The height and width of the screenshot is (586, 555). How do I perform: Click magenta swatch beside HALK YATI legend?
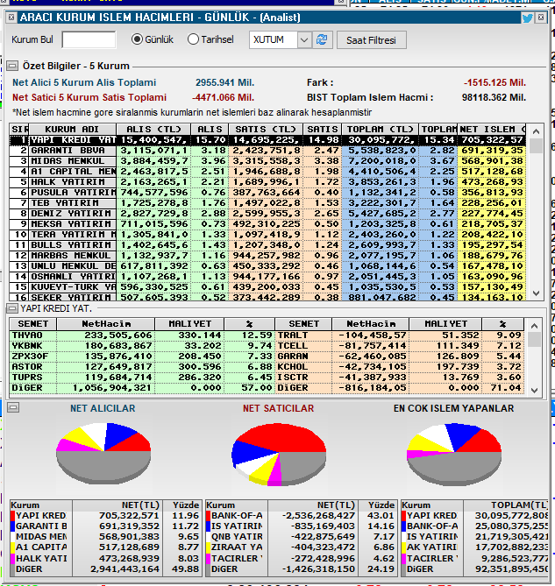[13, 558]
